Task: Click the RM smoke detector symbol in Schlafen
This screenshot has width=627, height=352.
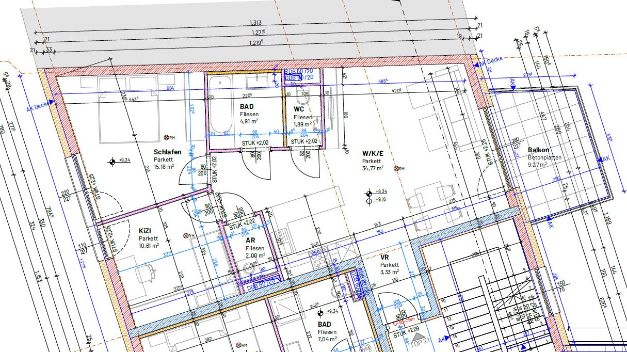Action: point(166,137)
